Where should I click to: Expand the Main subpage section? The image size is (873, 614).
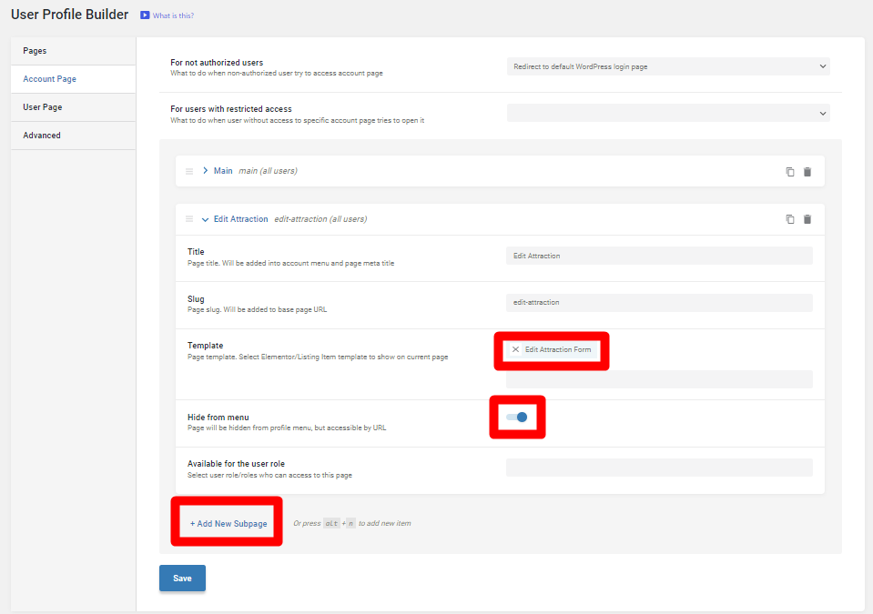tap(206, 171)
